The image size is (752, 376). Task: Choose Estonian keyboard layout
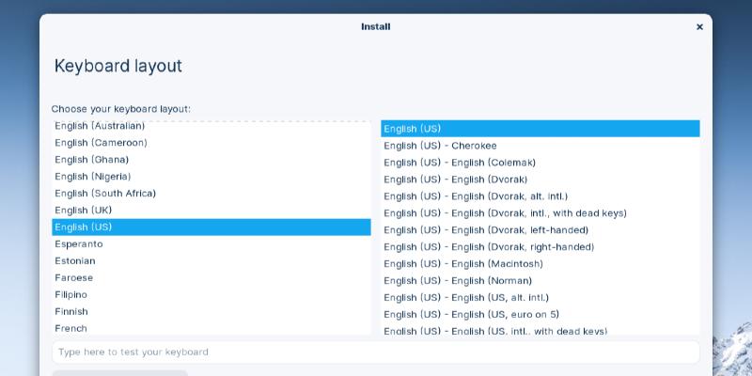75,261
